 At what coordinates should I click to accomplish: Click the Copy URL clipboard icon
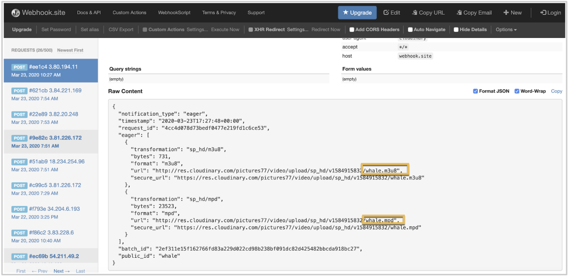tap(414, 12)
